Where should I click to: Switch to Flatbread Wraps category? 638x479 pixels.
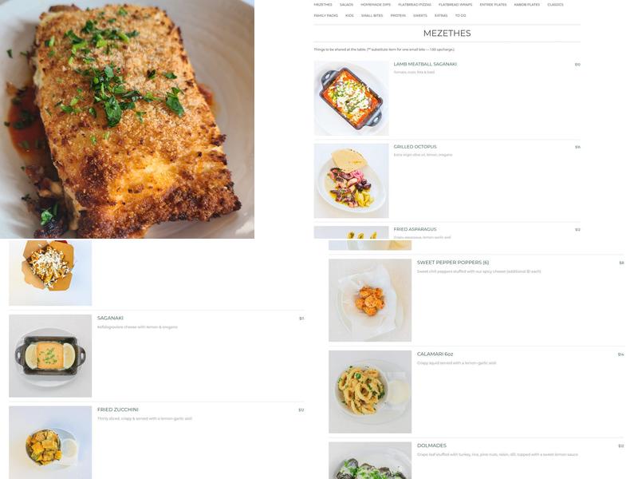coord(455,5)
